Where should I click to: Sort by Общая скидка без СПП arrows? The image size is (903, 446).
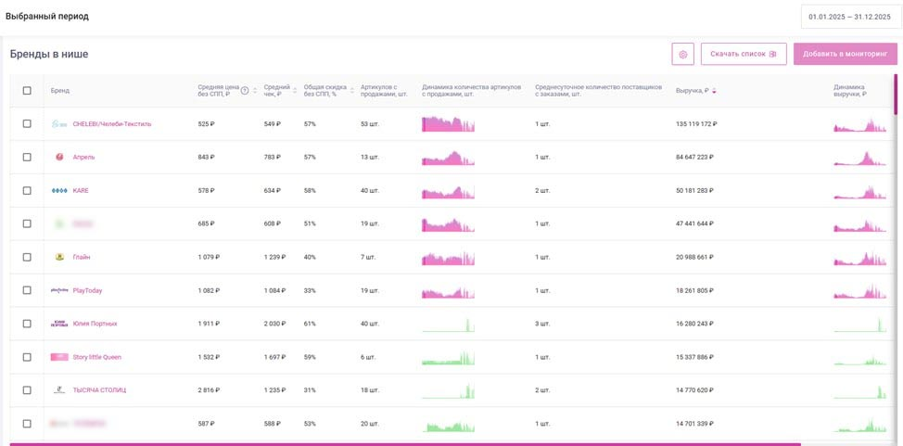coord(352,90)
